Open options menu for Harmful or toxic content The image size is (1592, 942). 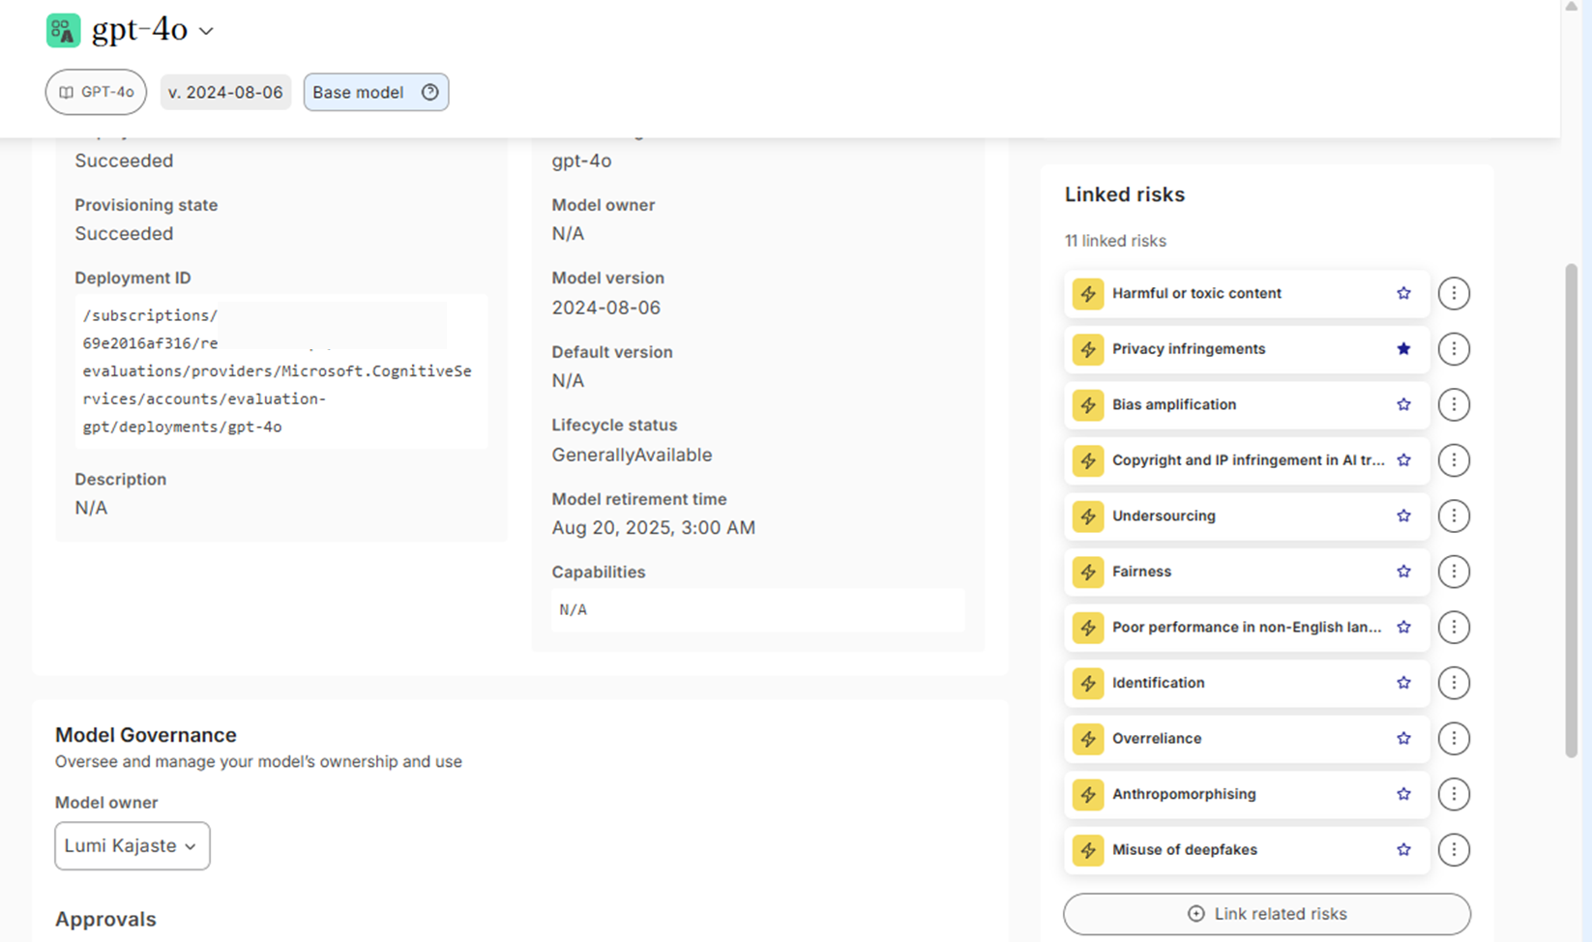pyautogui.click(x=1453, y=293)
